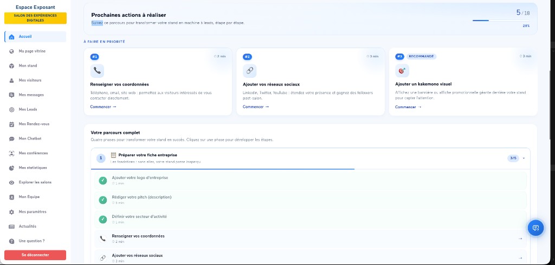Click the Une question help icon

coord(11,241)
